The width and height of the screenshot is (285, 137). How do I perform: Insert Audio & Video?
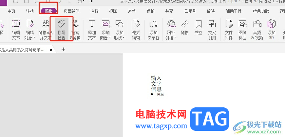click(257, 30)
